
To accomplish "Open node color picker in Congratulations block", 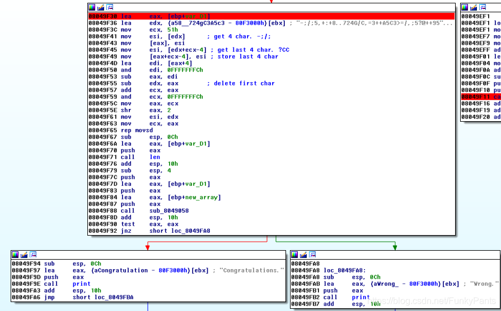I will (15, 254).
